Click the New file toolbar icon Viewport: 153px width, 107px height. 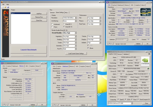click(3, 7)
